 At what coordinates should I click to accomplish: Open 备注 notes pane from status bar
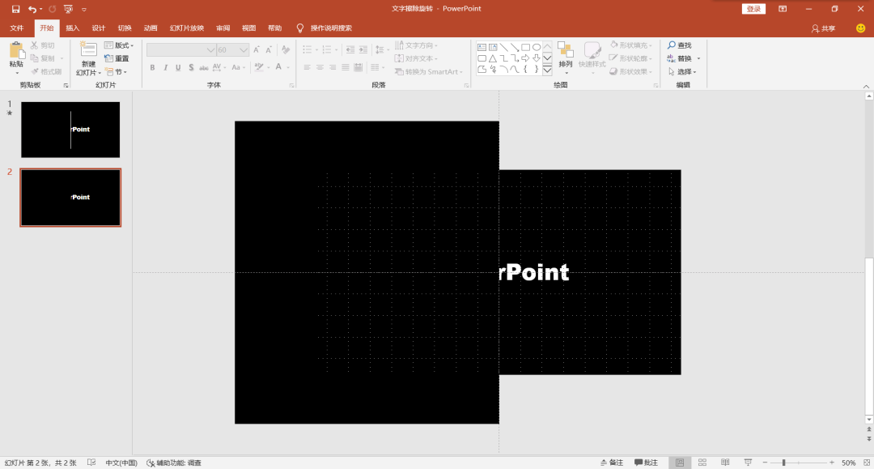tap(612, 463)
